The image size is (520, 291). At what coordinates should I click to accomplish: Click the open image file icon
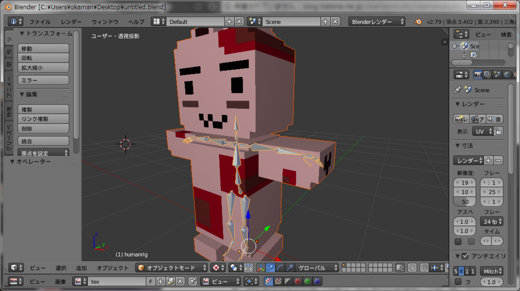point(171,281)
